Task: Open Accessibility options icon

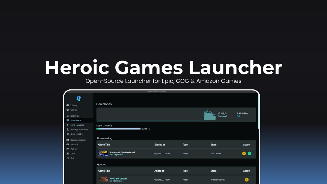Action: pyautogui.click(x=68, y=134)
